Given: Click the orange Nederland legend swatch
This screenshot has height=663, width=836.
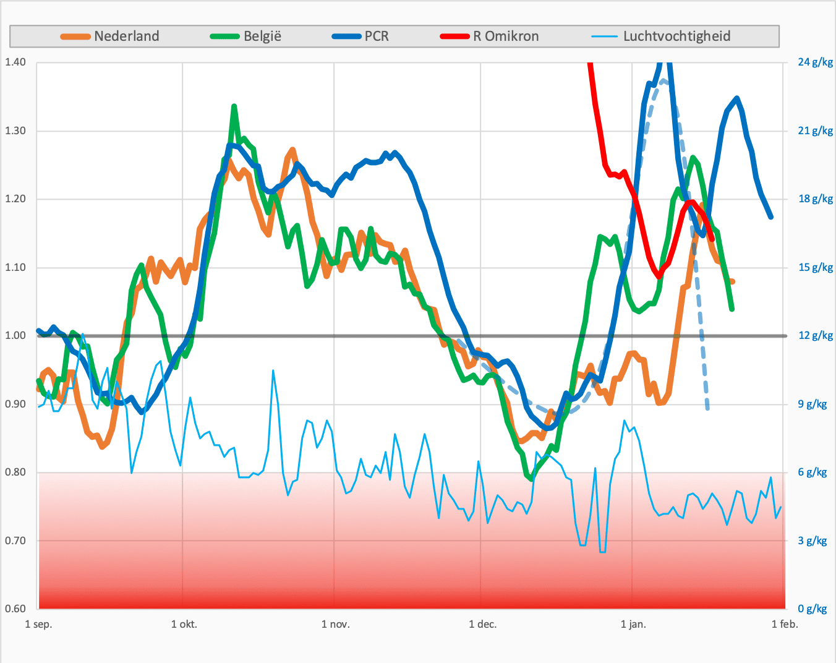Looking at the screenshot, I should [75, 36].
